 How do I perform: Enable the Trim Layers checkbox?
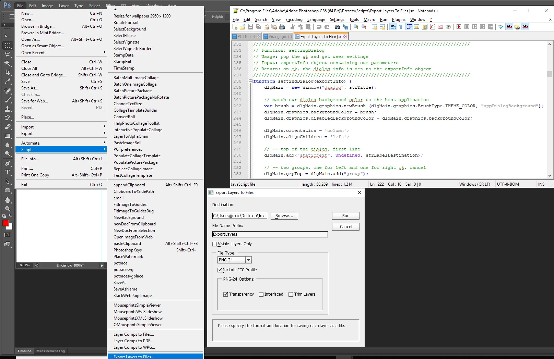(x=291, y=294)
